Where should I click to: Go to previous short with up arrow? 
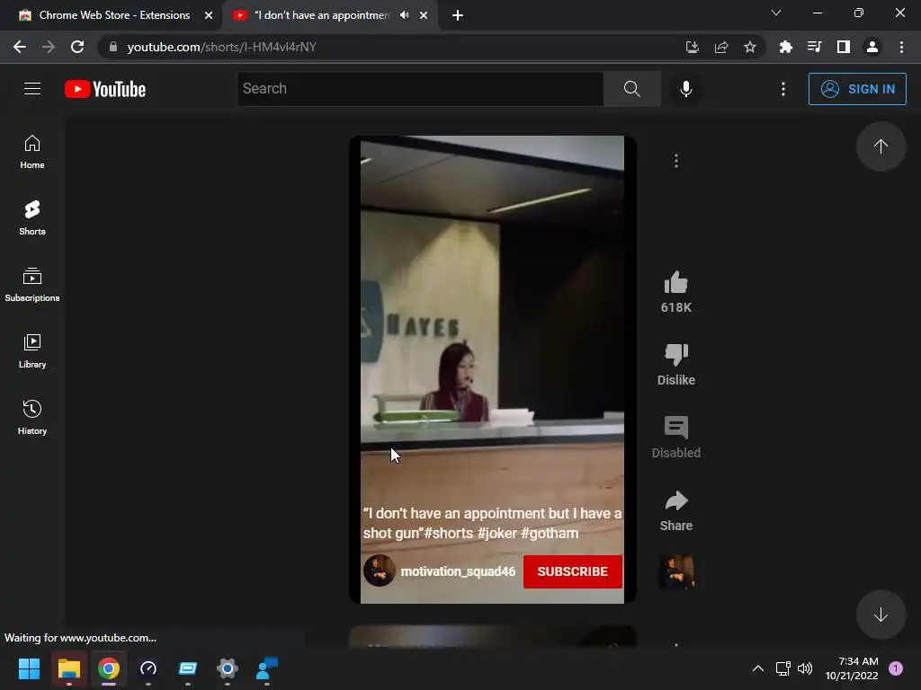881,146
